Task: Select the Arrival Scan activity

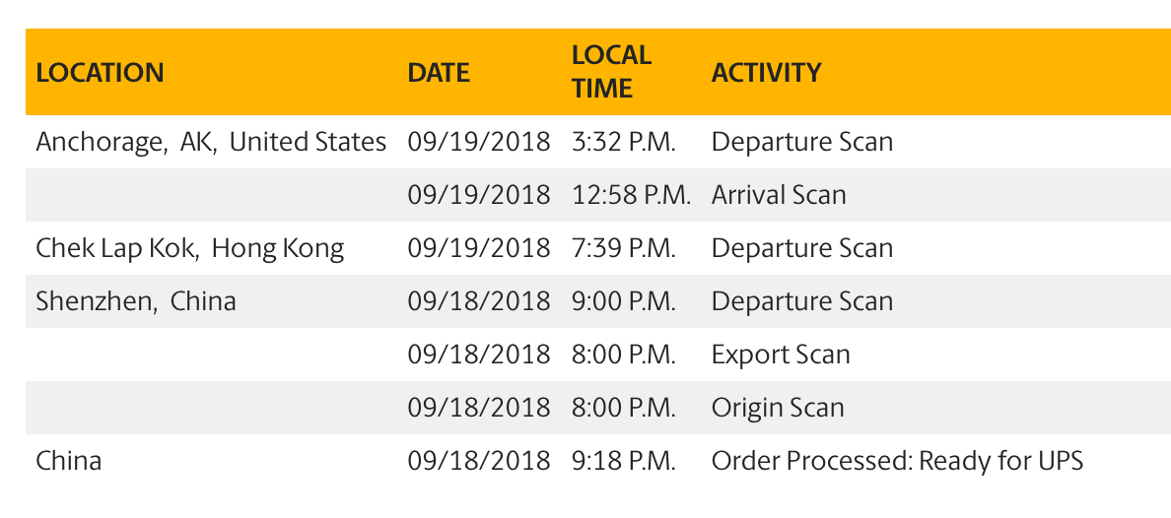Action: click(x=779, y=195)
